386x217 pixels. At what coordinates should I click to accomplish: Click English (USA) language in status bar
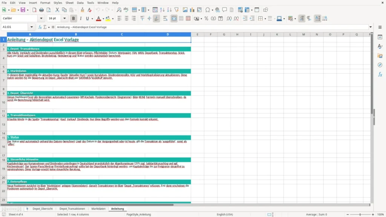pyautogui.click(x=225, y=214)
